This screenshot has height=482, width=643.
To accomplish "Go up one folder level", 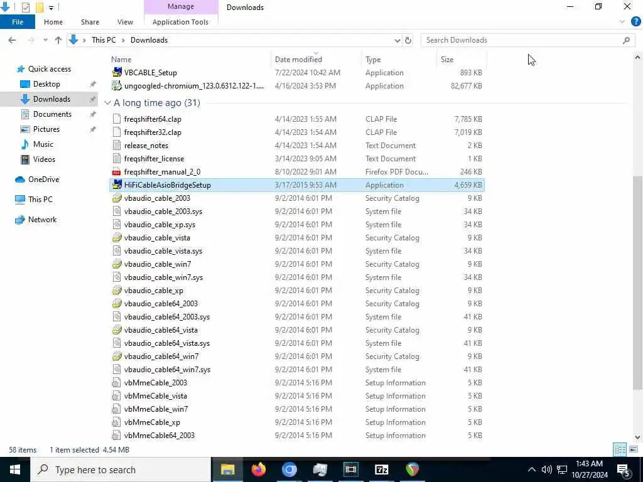I will 58,40.
